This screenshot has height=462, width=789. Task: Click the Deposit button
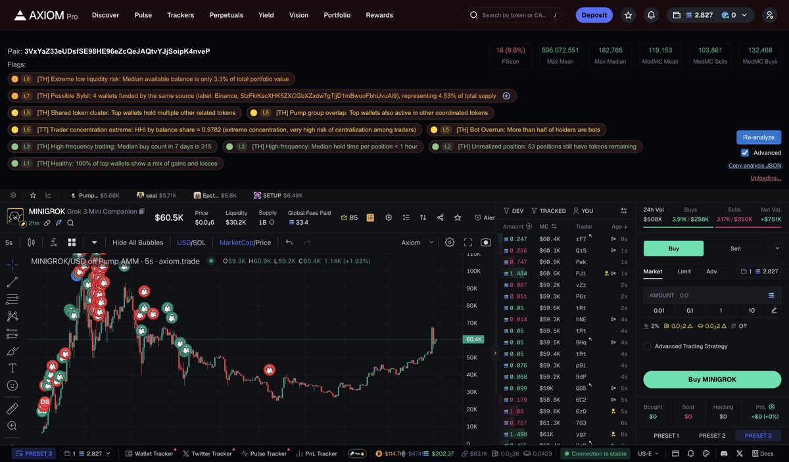[x=594, y=15]
